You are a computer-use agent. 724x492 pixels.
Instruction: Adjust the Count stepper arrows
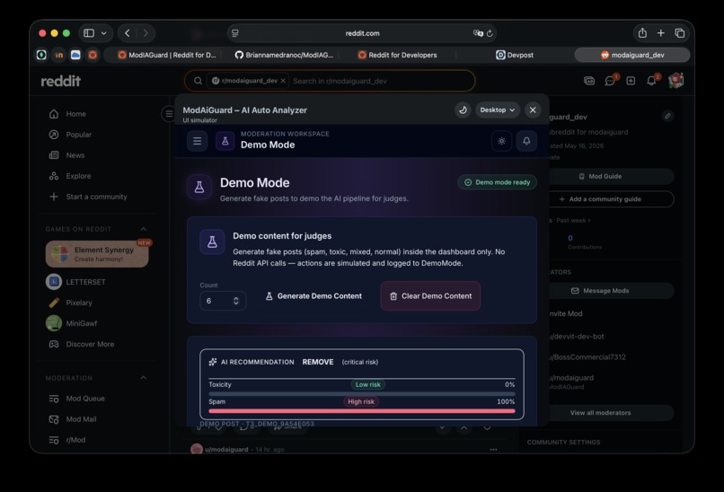point(236,301)
